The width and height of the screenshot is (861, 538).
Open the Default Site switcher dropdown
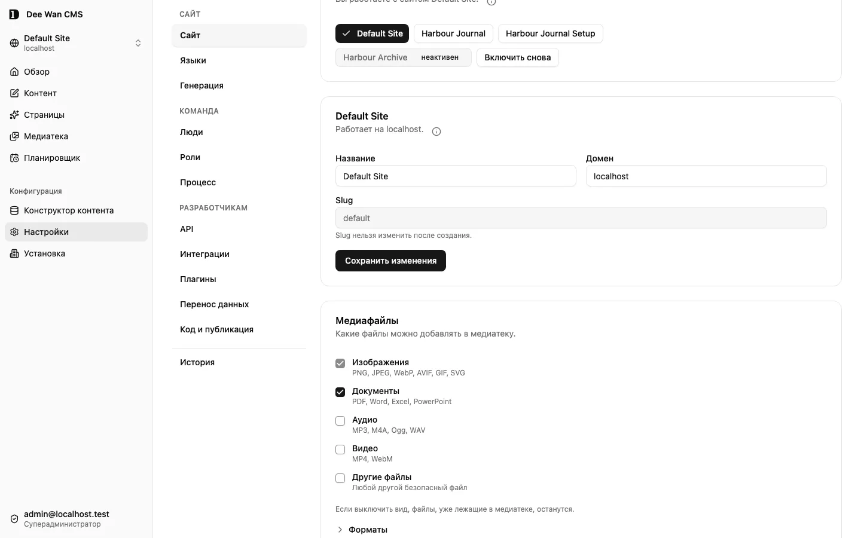point(76,43)
